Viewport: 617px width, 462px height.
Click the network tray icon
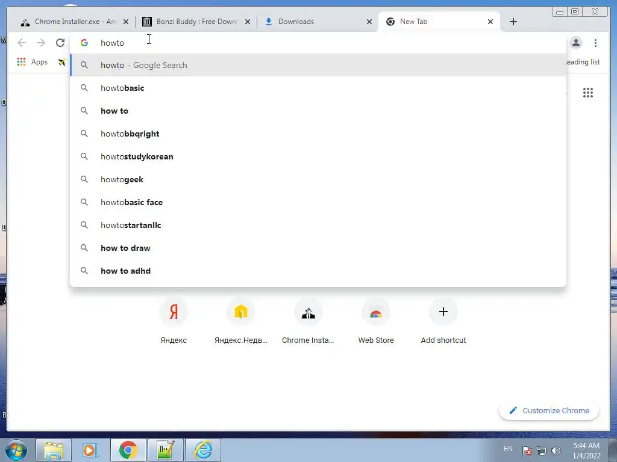[542, 451]
